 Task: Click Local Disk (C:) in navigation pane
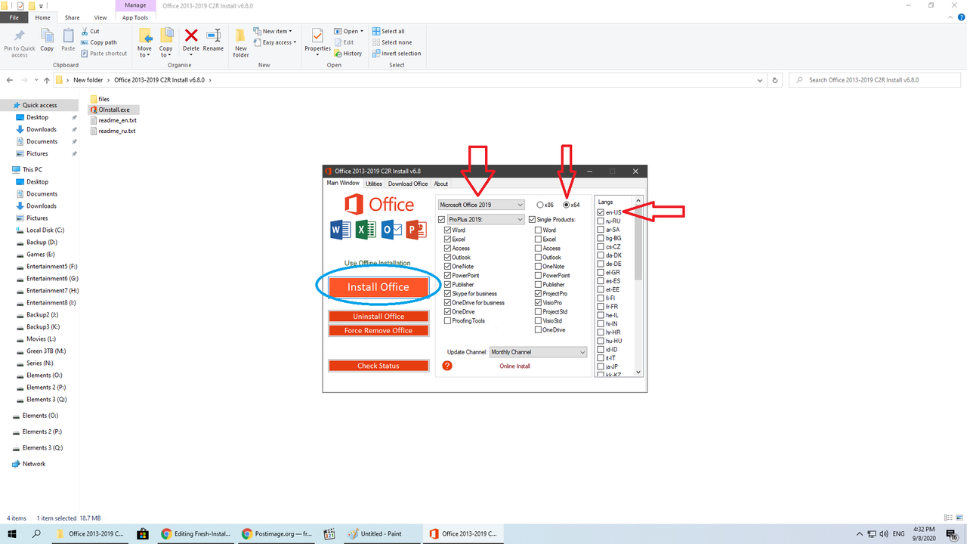click(45, 230)
